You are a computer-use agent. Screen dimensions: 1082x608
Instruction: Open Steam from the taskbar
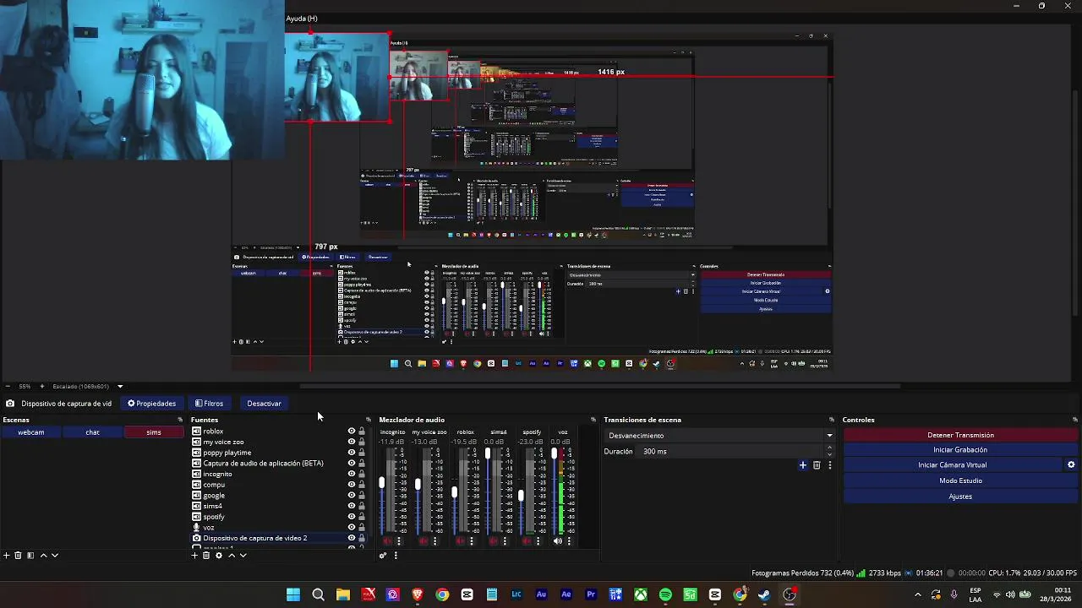point(764,594)
